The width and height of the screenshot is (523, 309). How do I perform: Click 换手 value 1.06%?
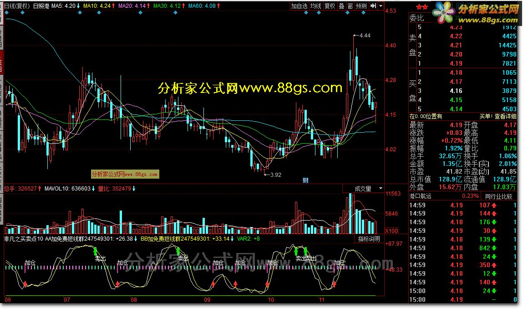pos(508,156)
